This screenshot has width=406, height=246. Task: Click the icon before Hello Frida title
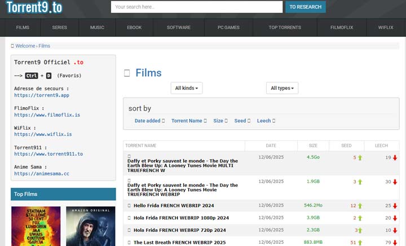coord(129,205)
